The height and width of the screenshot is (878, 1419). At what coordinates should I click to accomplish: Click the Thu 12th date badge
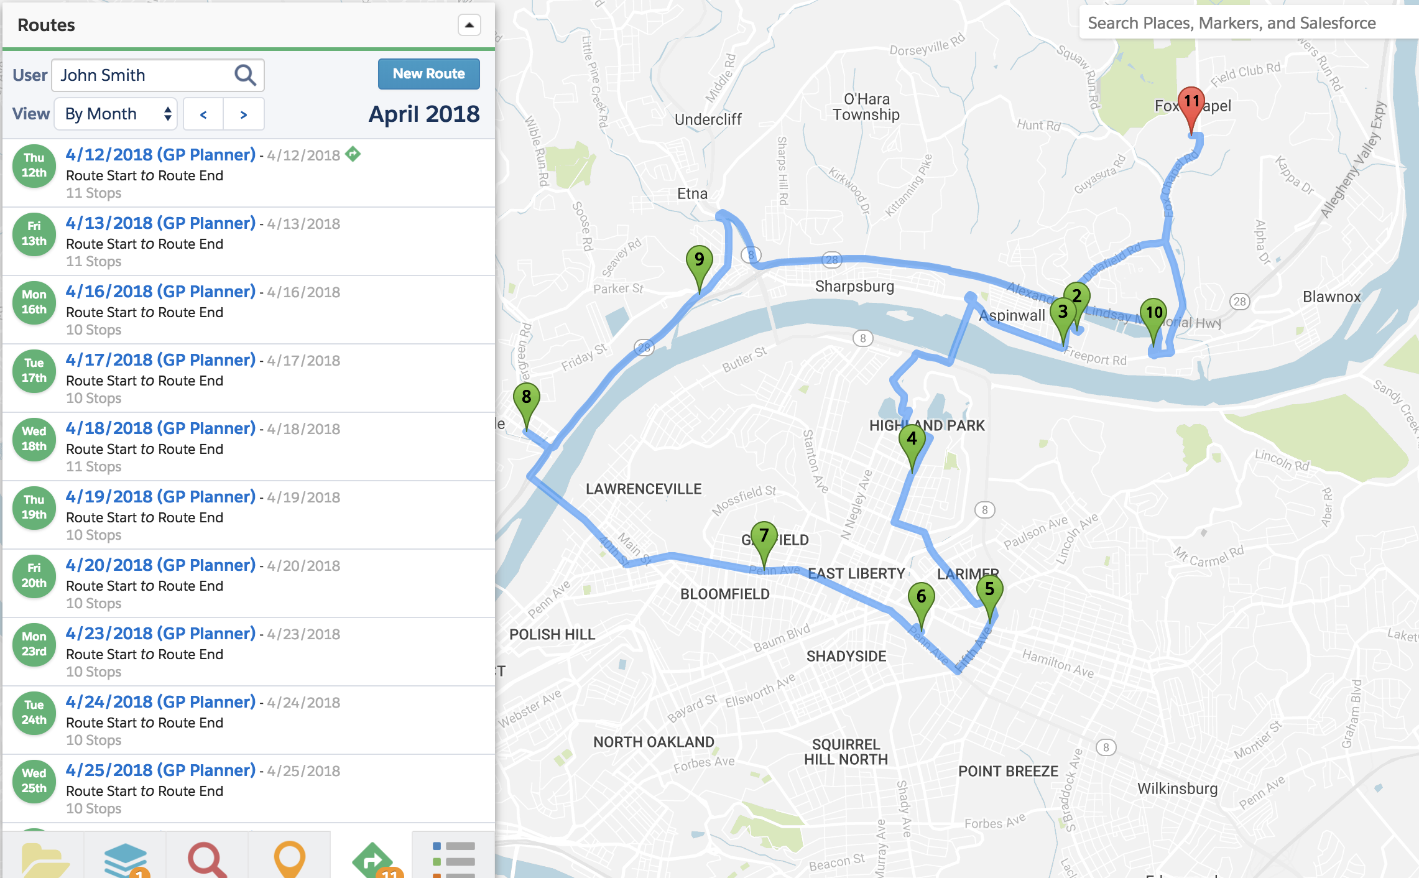(34, 165)
